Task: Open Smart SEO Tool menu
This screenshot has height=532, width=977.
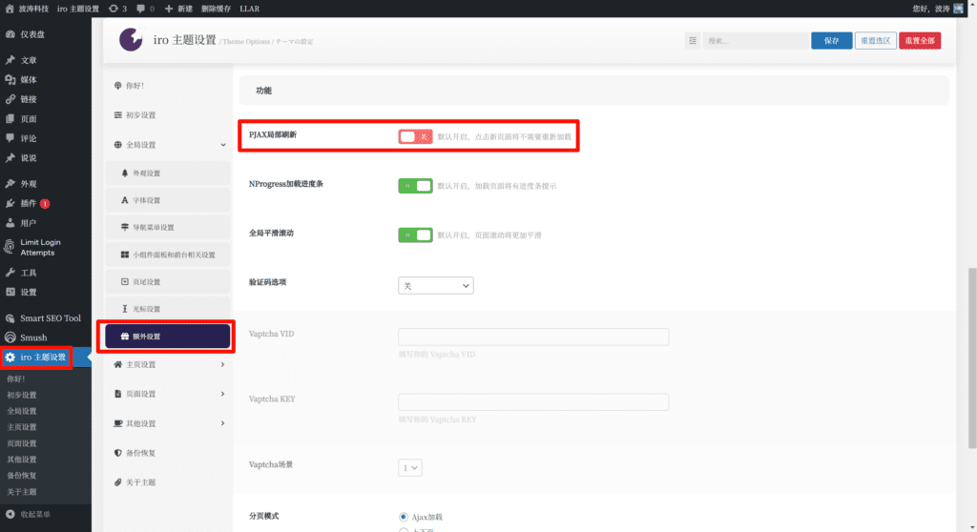Action: point(50,317)
